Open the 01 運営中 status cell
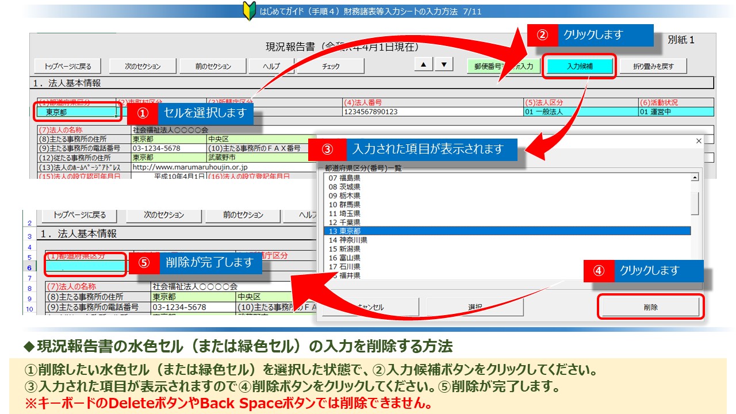Viewport: 736px width, 414px height. point(676,112)
